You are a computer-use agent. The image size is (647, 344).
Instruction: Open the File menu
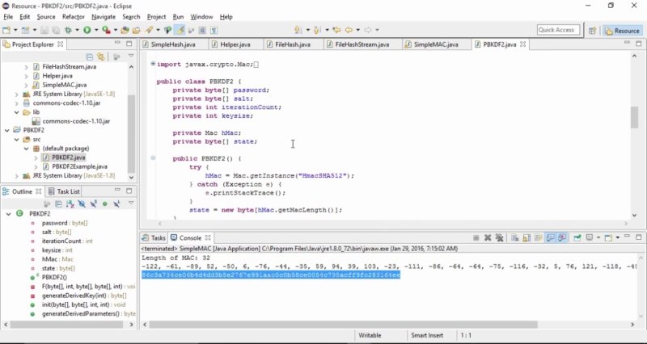[8, 17]
